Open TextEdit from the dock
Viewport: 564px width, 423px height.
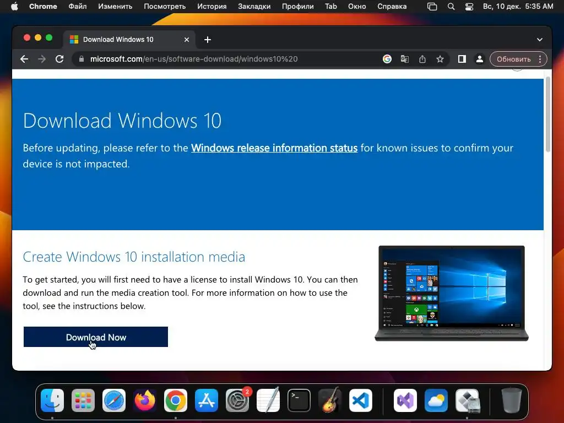click(268, 400)
